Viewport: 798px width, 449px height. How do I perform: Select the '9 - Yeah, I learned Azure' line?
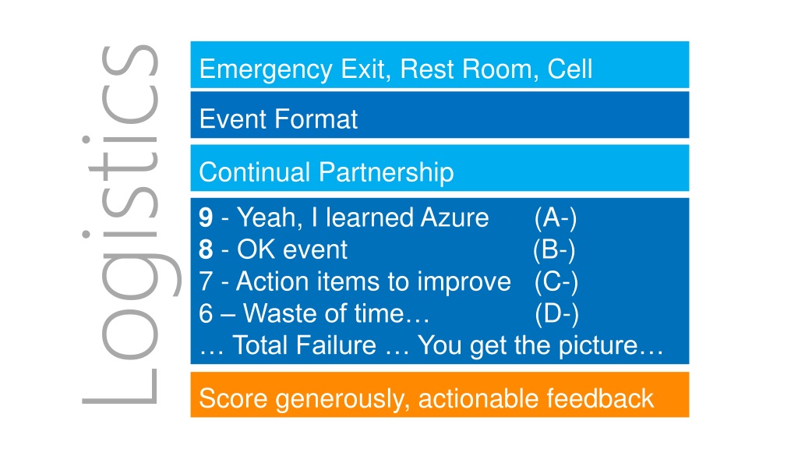coord(344,218)
